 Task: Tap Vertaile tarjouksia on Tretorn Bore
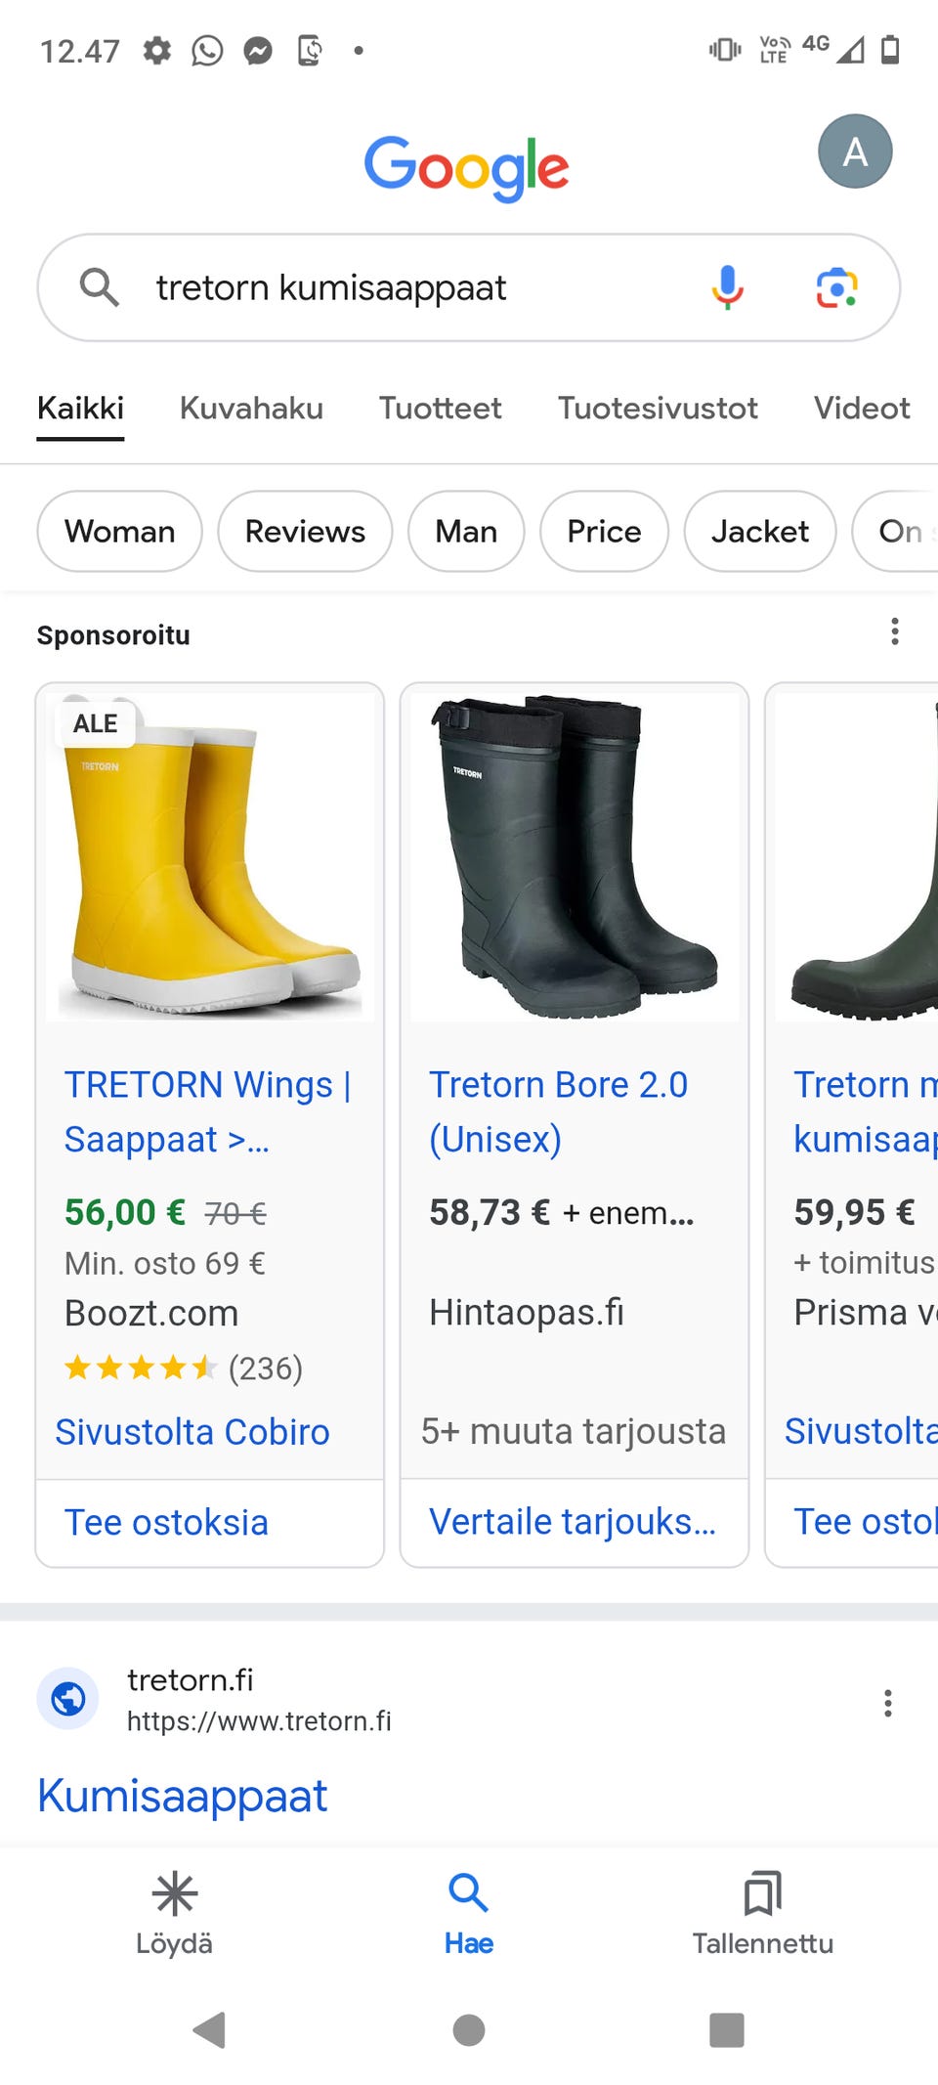pyautogui.click(x=574, y=1522)
